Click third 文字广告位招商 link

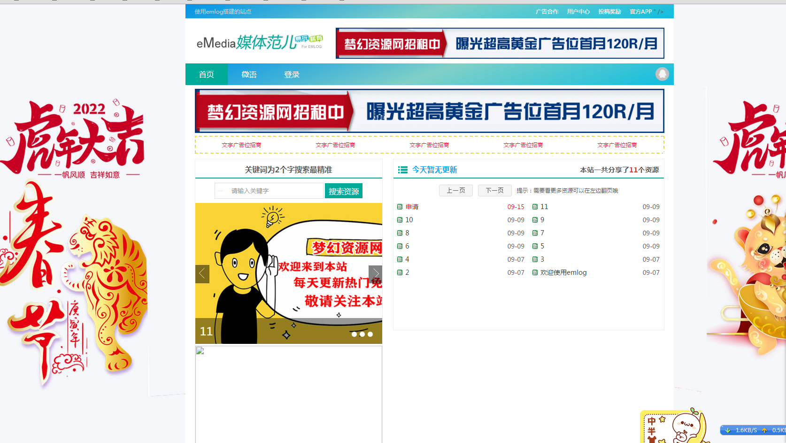click(x=429, y=145)
